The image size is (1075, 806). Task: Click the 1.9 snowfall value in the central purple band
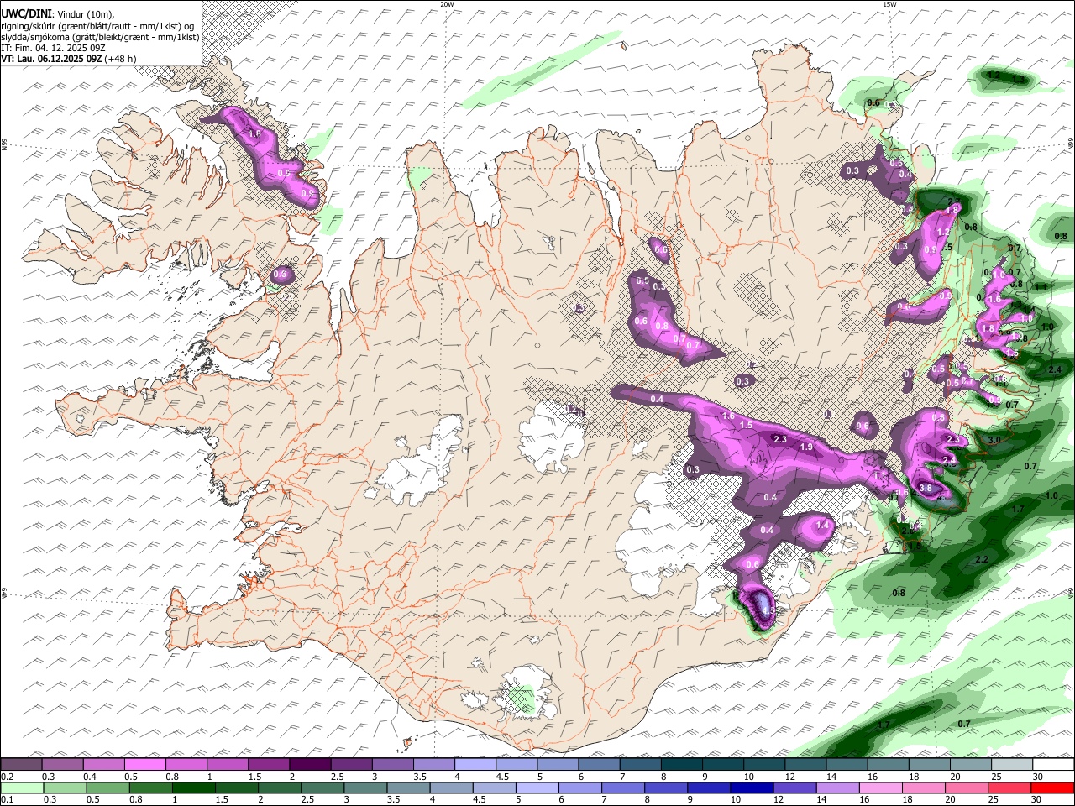click(x=806, y=447)
